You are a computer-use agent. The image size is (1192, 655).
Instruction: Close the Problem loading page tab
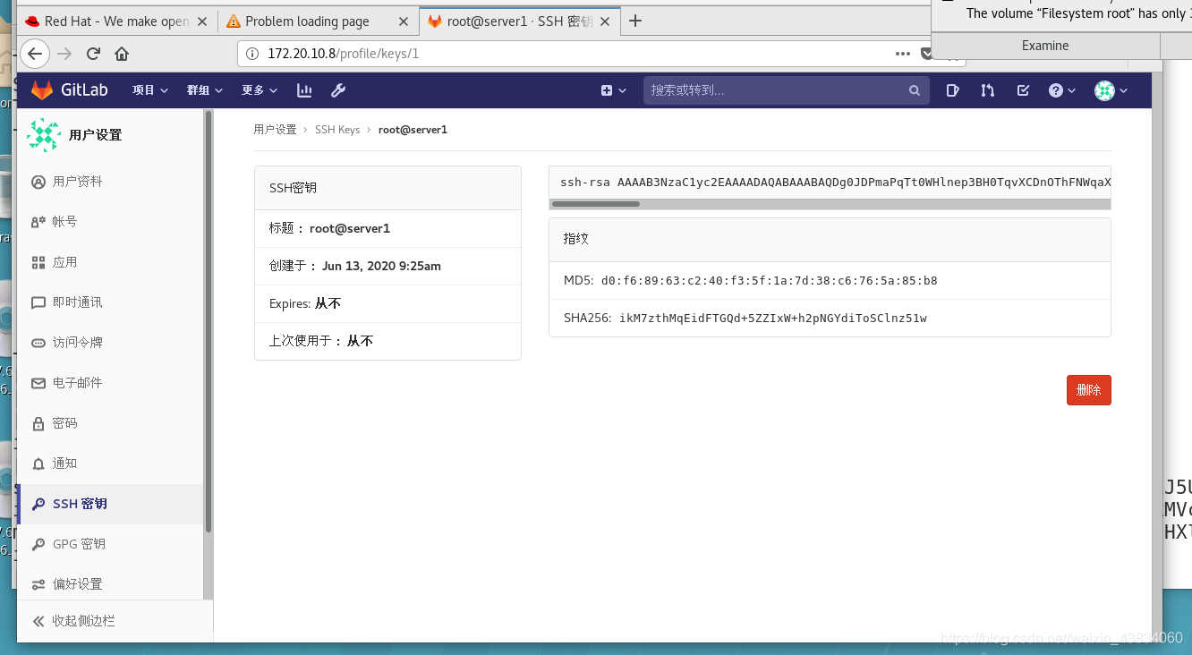[x=404, y=21]
